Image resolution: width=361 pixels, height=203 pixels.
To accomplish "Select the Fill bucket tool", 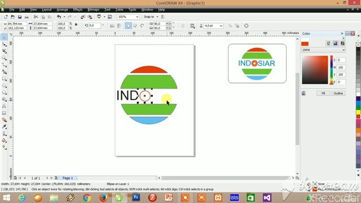I will (x=4, y=140).
